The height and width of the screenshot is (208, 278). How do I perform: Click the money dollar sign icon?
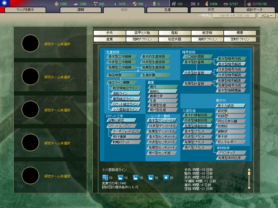(154, 4)
